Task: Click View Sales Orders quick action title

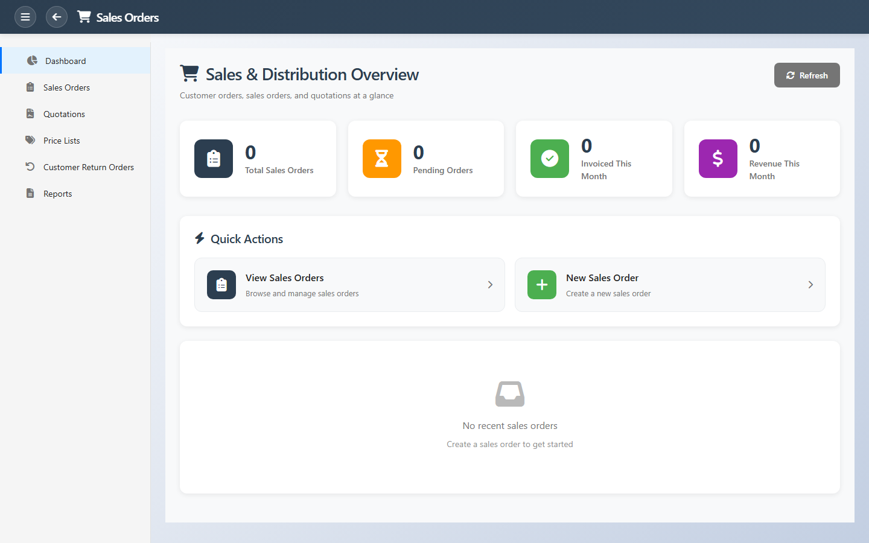Action: pos(284,278)
